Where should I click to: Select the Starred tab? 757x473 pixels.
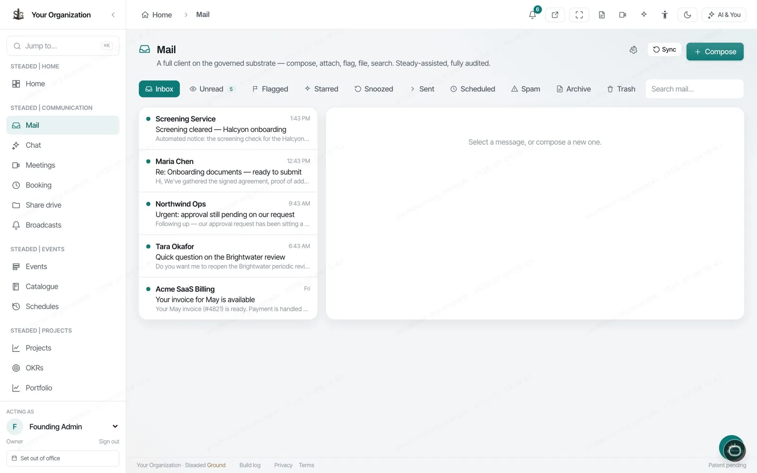click(x=321, y=89)
